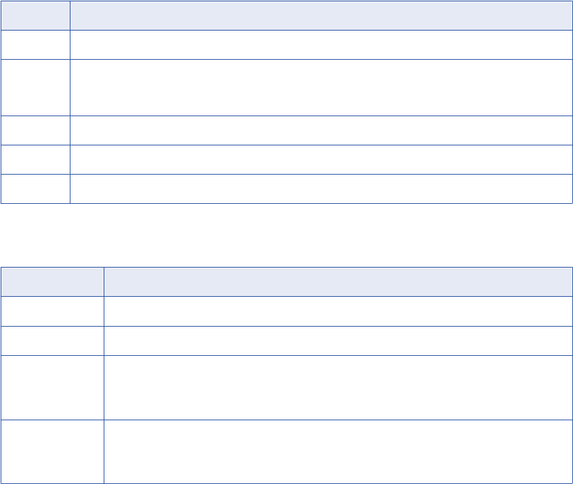573x484 pixels.
Task: Click upper table third body row wide cell
Action: [x=321, y=131]
